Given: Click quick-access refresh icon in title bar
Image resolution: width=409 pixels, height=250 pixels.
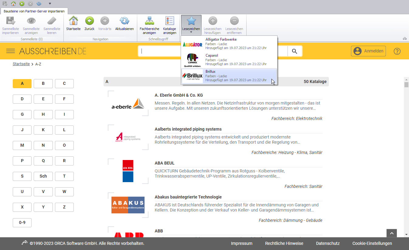Looking at the screenshot, I should point(39,4).
